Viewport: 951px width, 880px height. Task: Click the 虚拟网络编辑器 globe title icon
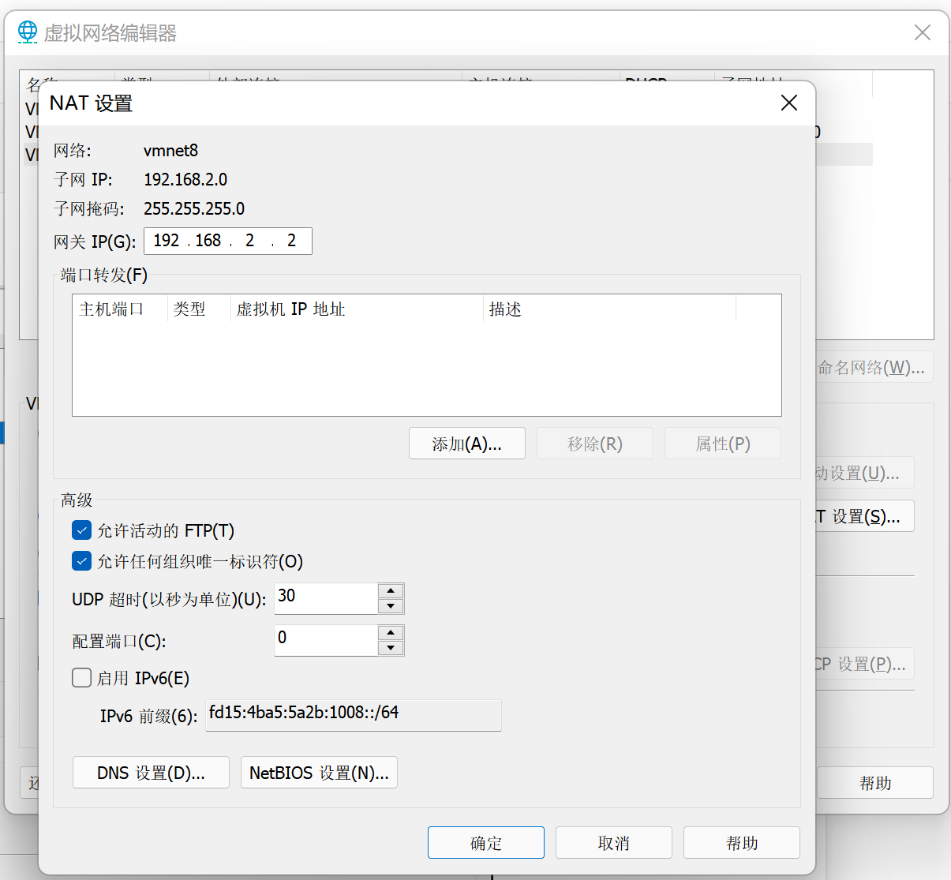click(x=28, y=32)
